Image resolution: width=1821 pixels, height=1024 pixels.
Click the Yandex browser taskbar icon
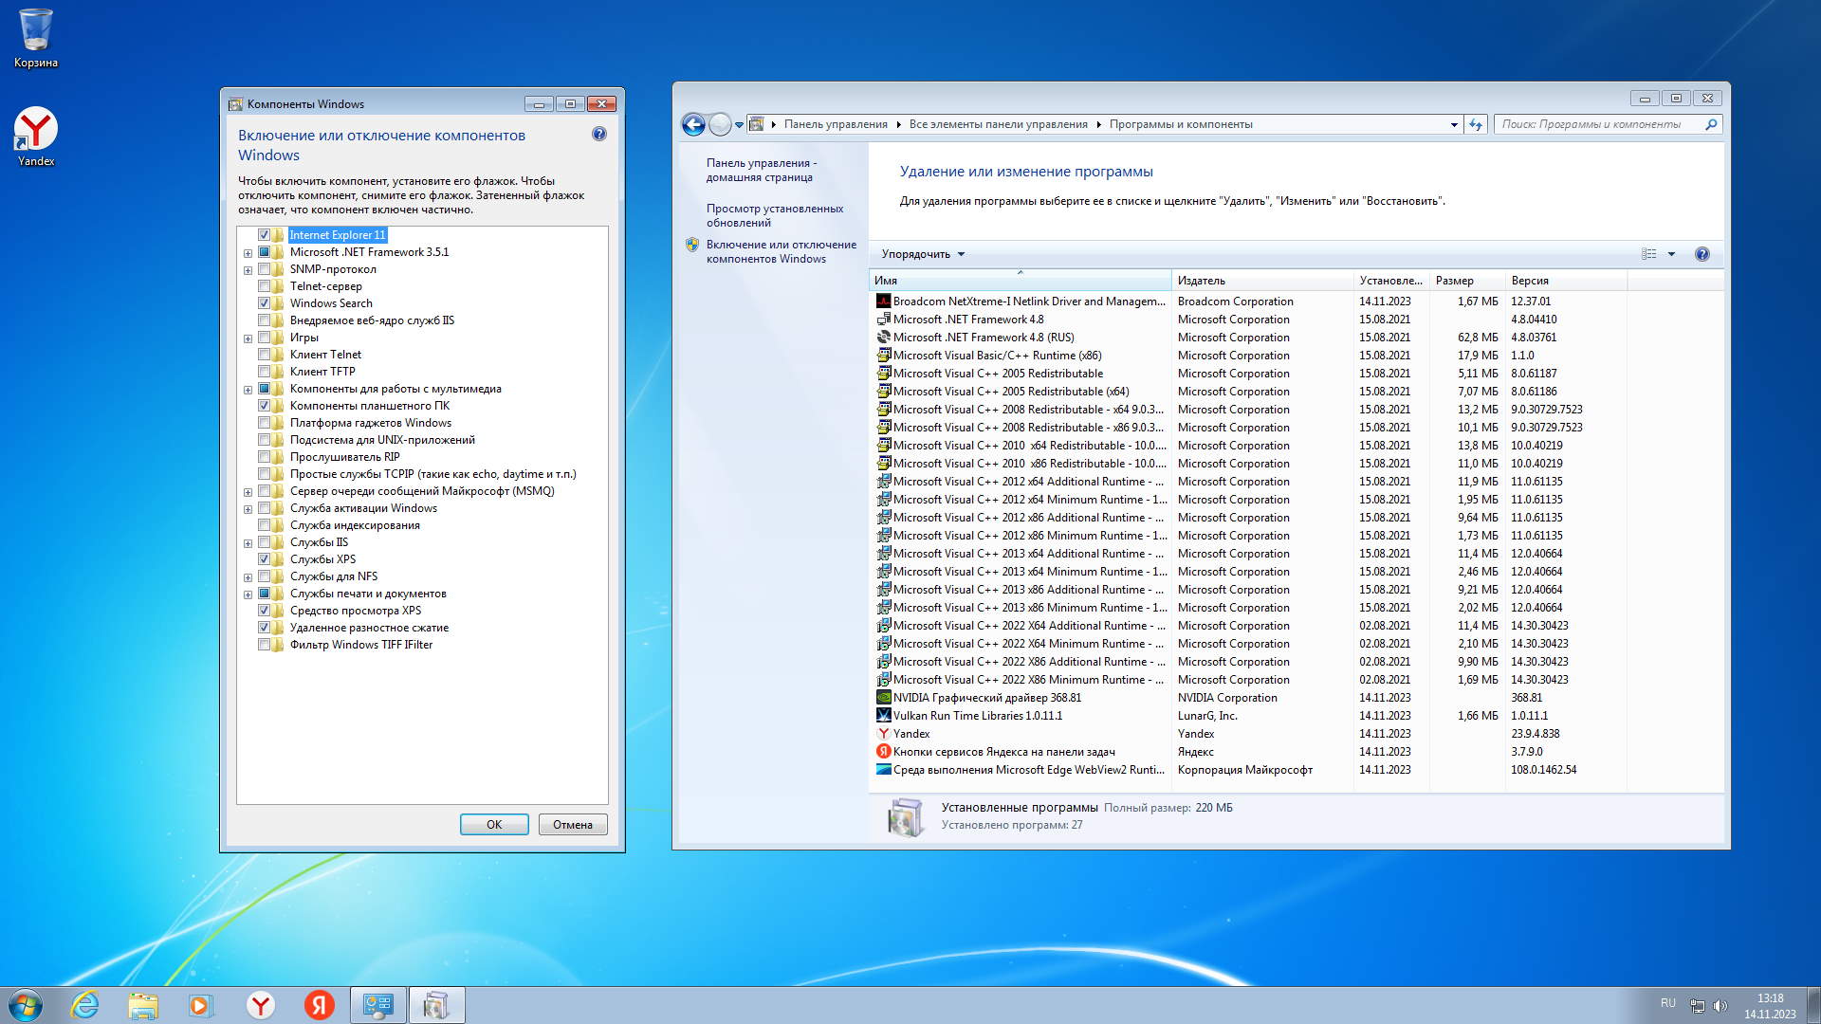260,1005
